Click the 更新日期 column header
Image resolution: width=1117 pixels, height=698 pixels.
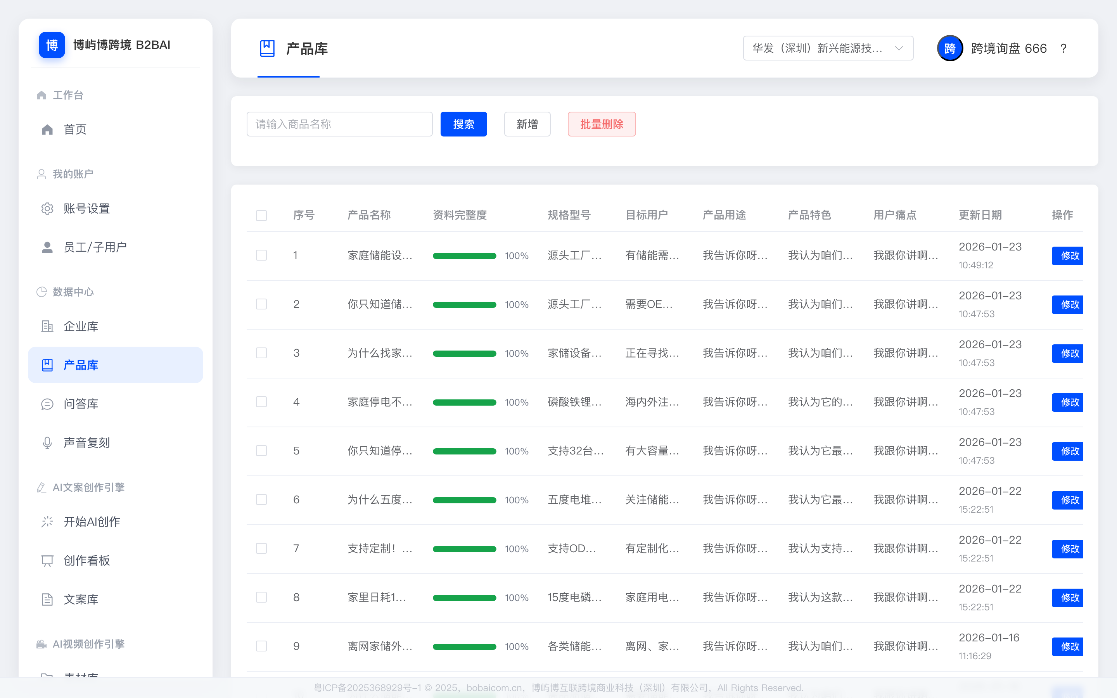point(980,215)
